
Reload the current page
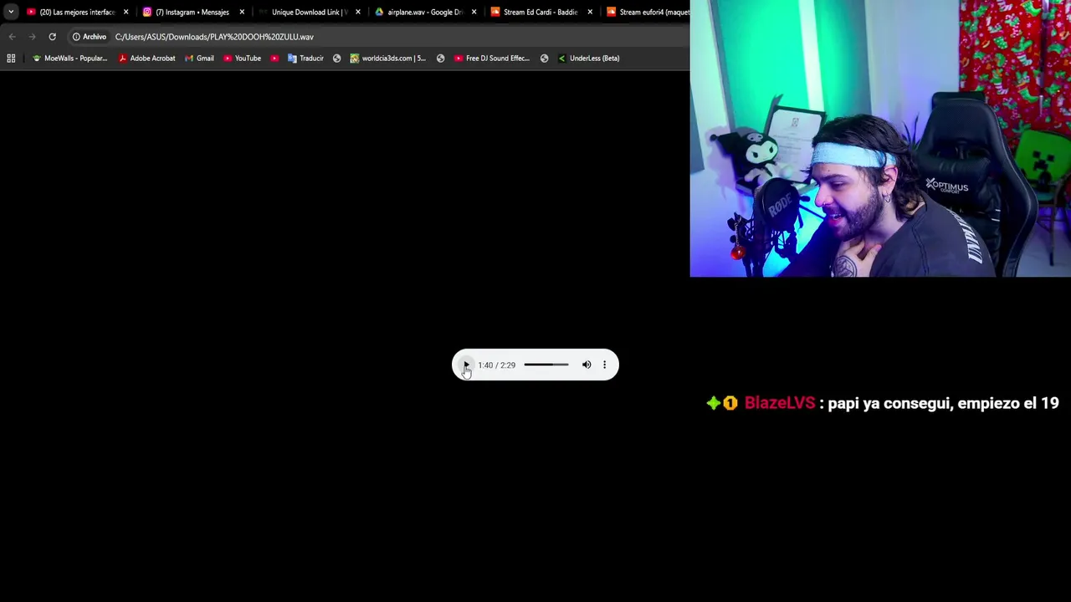pyautogui.click(x=52, y=37)
